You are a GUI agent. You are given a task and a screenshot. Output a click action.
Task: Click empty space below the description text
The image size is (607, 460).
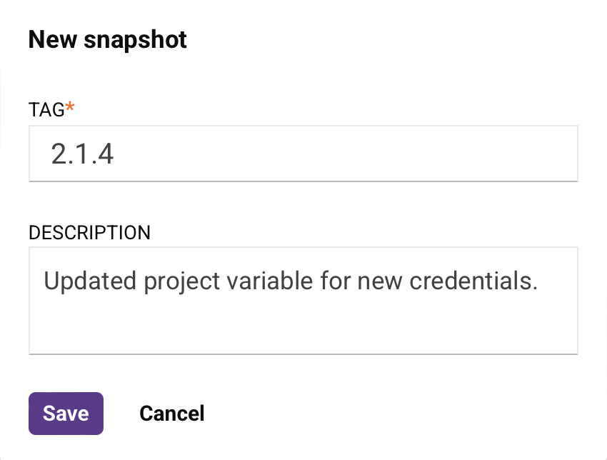click(x=303, y=325)
